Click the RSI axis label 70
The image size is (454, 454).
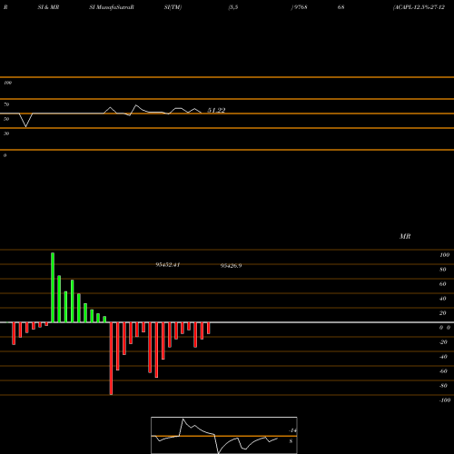click(x=6, y=104)
